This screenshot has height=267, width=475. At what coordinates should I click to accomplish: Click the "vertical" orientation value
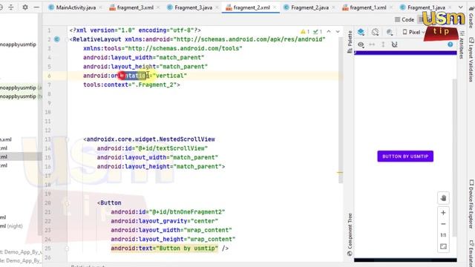170,76
